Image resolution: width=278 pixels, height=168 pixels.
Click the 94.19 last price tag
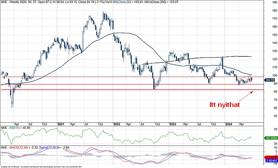[270, 80]
